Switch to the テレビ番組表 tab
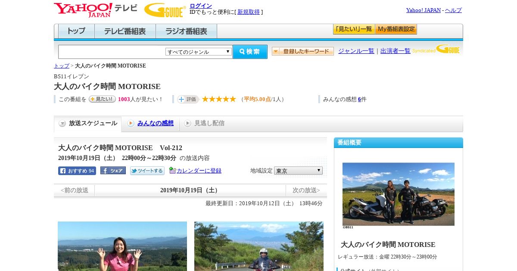 pyautogui.click(x=125, y=31)
